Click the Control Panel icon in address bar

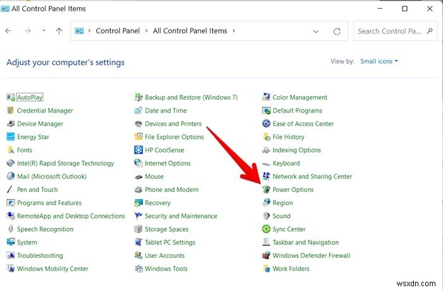point(79,31)
